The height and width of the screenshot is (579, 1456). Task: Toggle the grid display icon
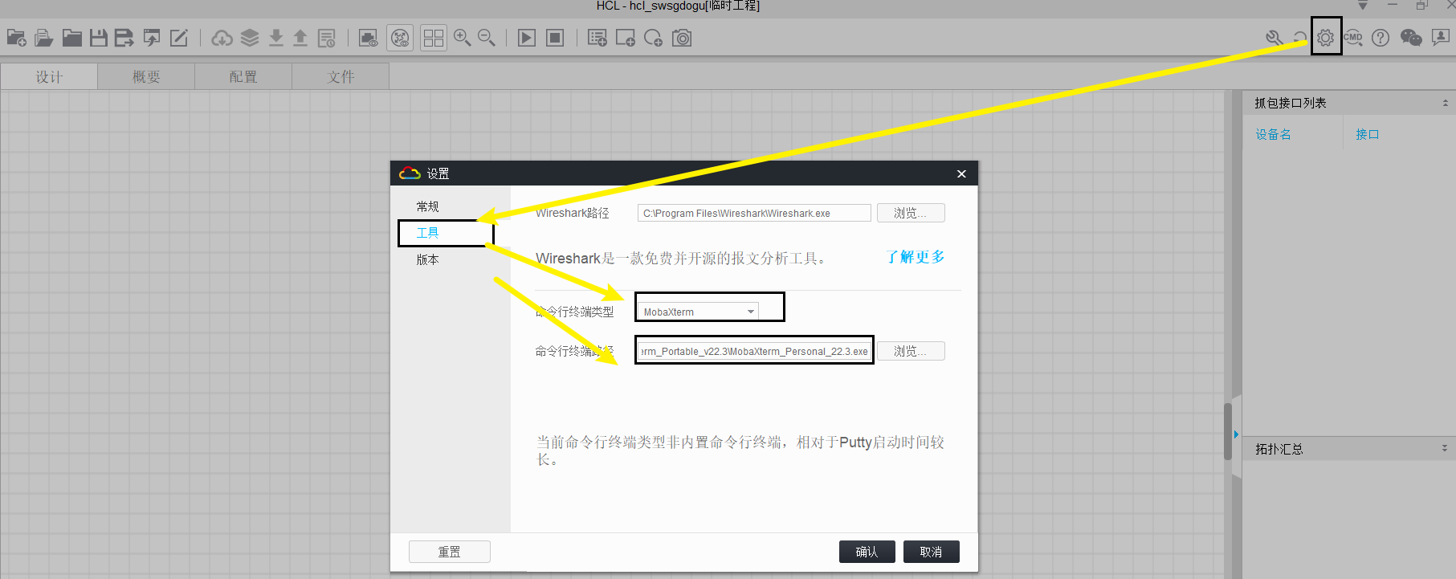coord(434,38)
